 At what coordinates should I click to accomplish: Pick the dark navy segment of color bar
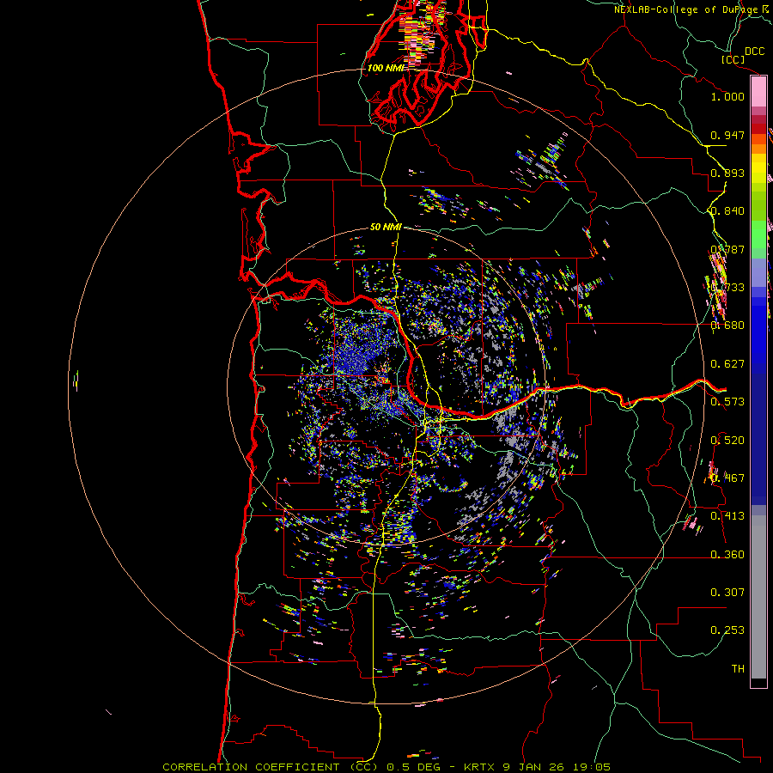(758, 439)
